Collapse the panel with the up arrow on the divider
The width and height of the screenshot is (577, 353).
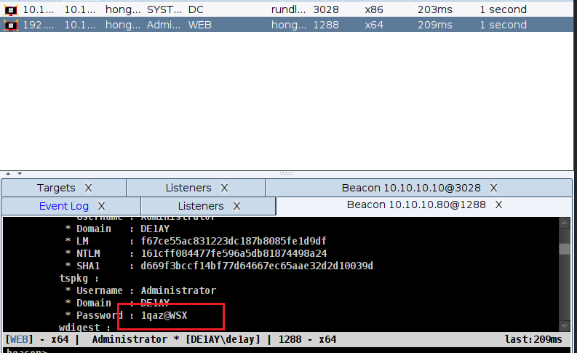tap(8, 173)
